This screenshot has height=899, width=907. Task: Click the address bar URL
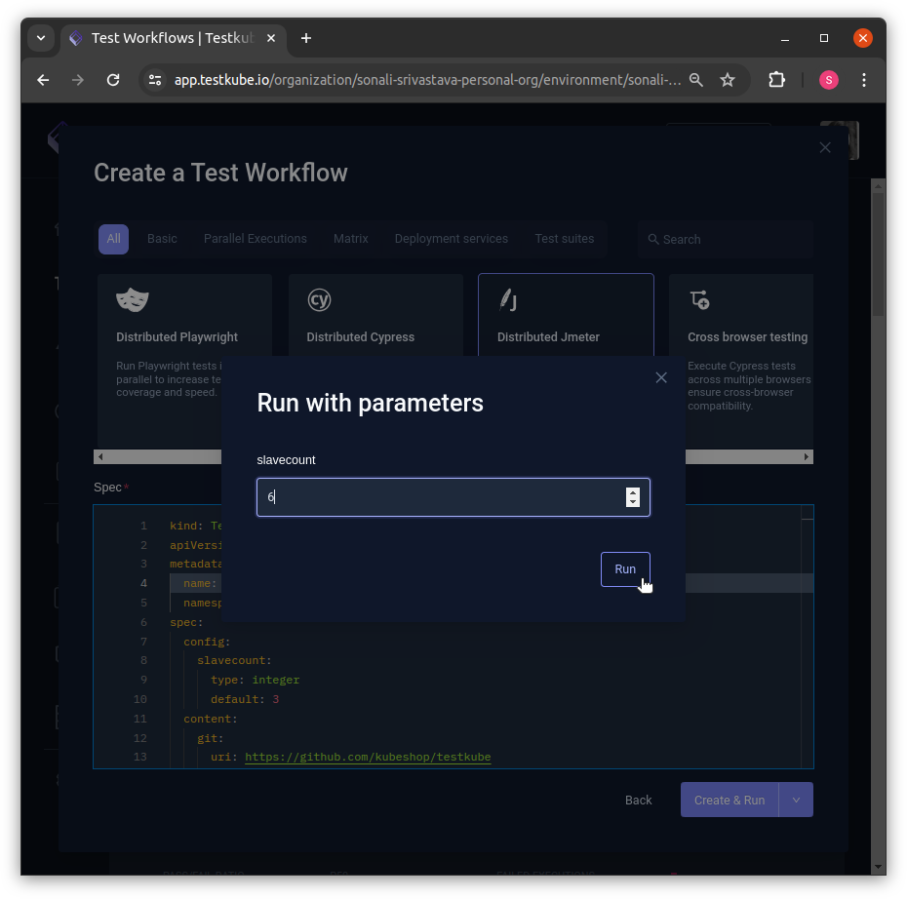[427, 80]
